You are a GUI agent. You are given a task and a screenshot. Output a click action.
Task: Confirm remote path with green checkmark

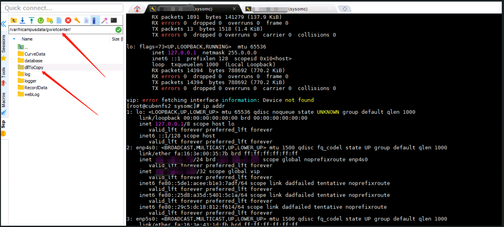point(118,30)
